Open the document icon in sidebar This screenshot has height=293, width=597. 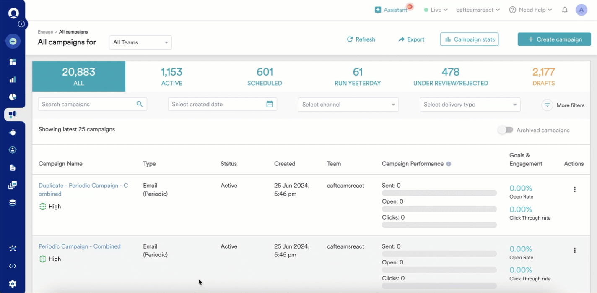(13, 167)
